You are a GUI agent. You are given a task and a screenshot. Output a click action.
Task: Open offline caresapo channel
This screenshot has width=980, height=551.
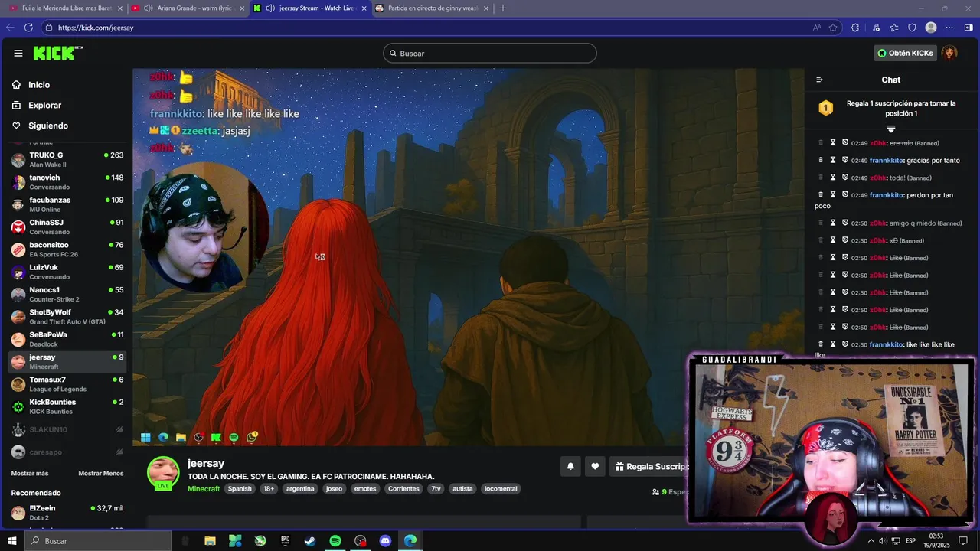(x=67, y=452)
